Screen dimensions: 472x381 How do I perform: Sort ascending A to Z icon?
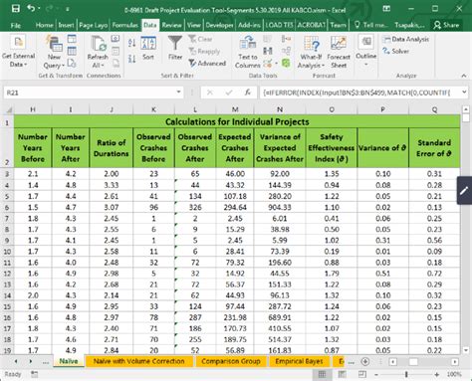point(131,43)
